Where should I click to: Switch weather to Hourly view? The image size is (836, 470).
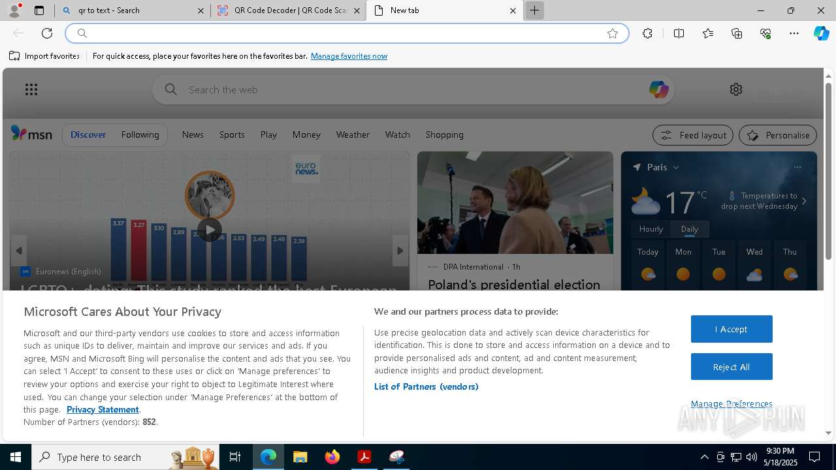point(651,229)
